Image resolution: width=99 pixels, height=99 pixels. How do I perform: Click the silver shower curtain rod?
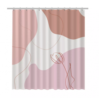(48, 8)
